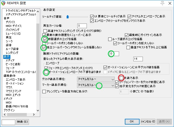Image resolution: width=174 pixels, height=127 pixels.
Task: Select バッファリング in settings tree
Action: coord(13,30)
